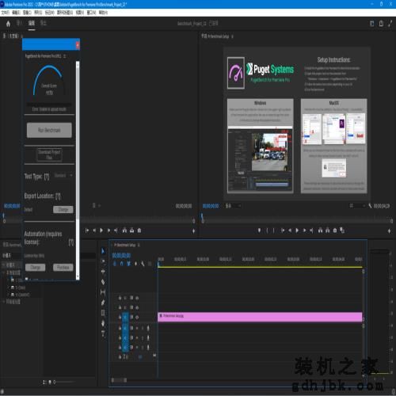This screenshot has height=396, width=396.
Task: Open the 文件 (File) menu
Action: pos(5,13)
